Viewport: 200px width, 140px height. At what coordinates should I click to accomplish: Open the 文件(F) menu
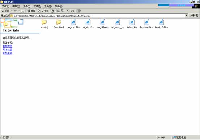pyautogui.click(x=5, y=6)
